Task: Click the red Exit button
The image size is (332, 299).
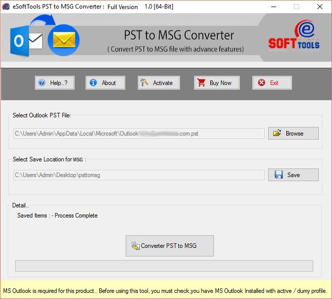Action: coord(272,83)
